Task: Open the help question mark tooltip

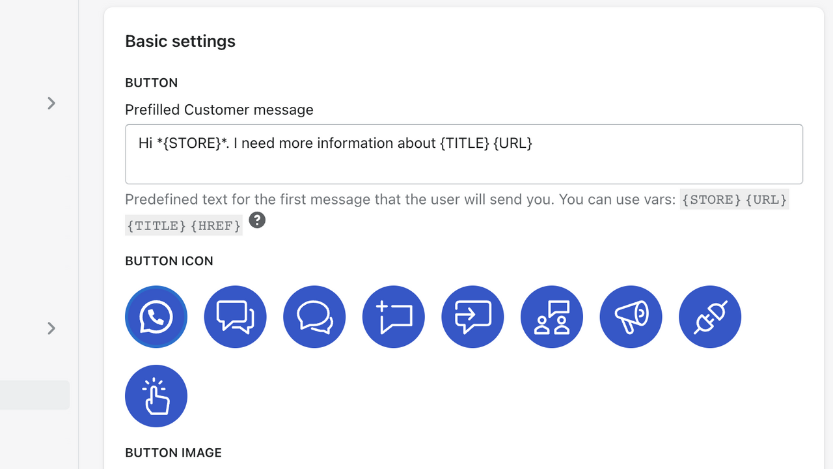Action: click(x=257, y=220)
